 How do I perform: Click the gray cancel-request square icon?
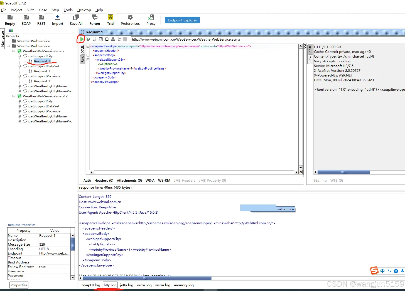click(125, 39)
